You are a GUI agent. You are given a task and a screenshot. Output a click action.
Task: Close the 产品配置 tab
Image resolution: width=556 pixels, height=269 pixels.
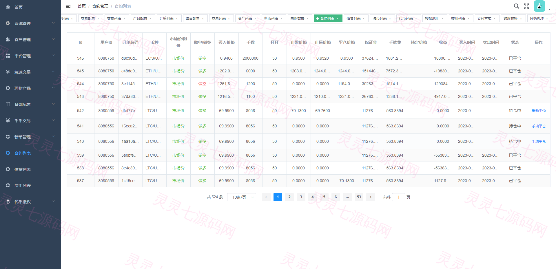click(x=150, y=19)
